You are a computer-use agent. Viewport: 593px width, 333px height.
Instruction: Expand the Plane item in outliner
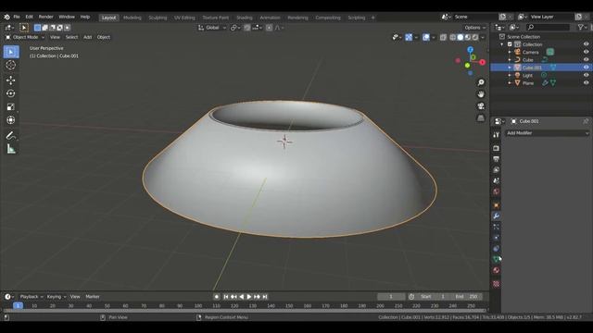510,83
